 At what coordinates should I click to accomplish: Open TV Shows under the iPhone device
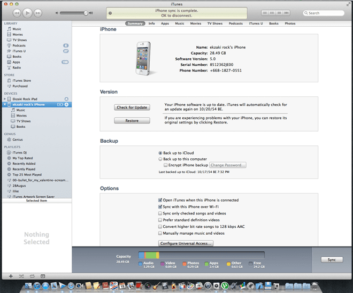click(x=24, y=121)
